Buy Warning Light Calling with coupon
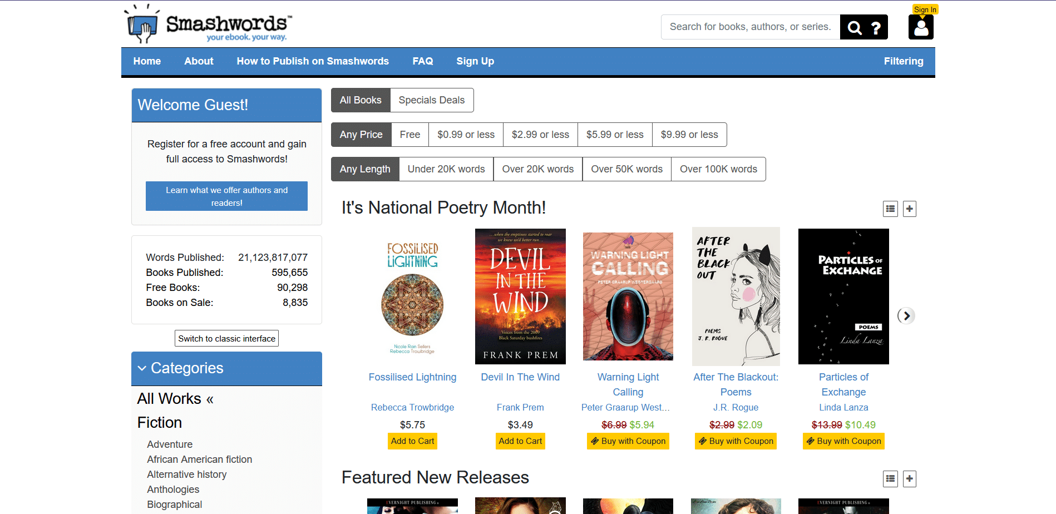This screenshot has height=514, width=1056. (628, 441)
